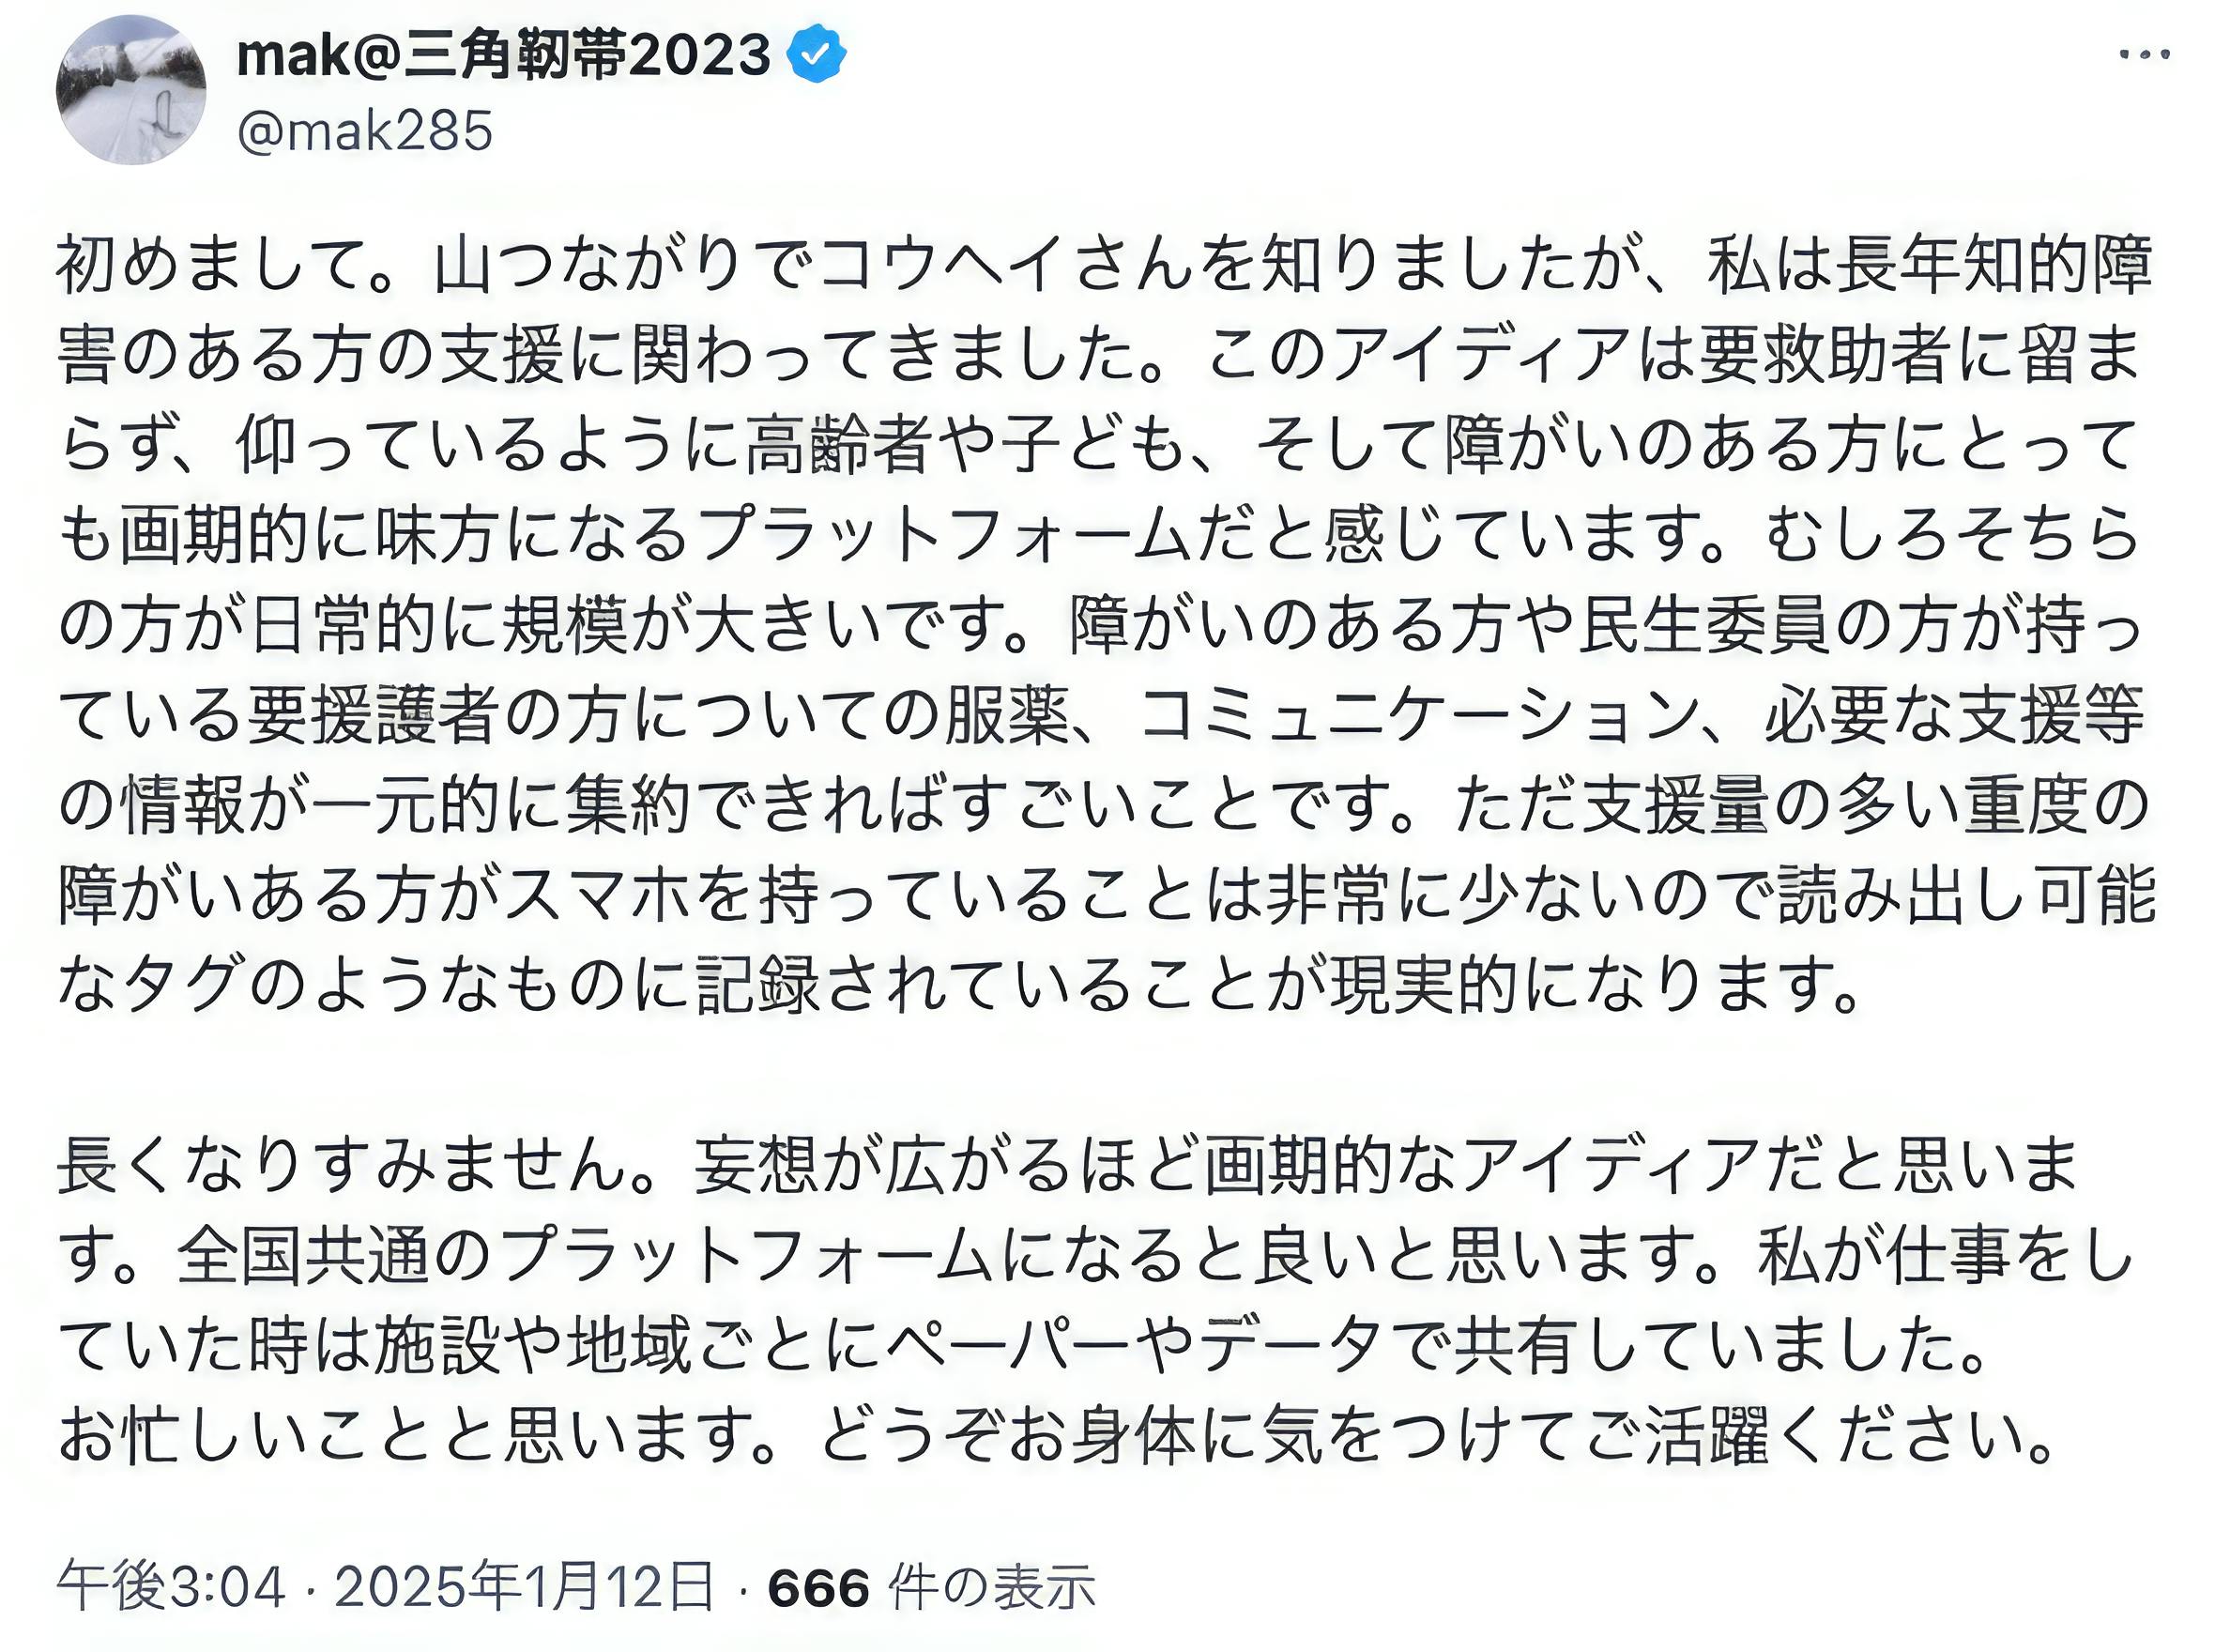Click the word 高齢者 in the tweet

pyautogui.click(x=838, y=445)
